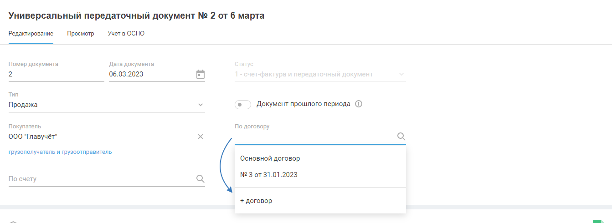Click the search icon in По счету field
The width and height of the screenshot is (612, 223).
pyautogui.click(x=200, y=179)
